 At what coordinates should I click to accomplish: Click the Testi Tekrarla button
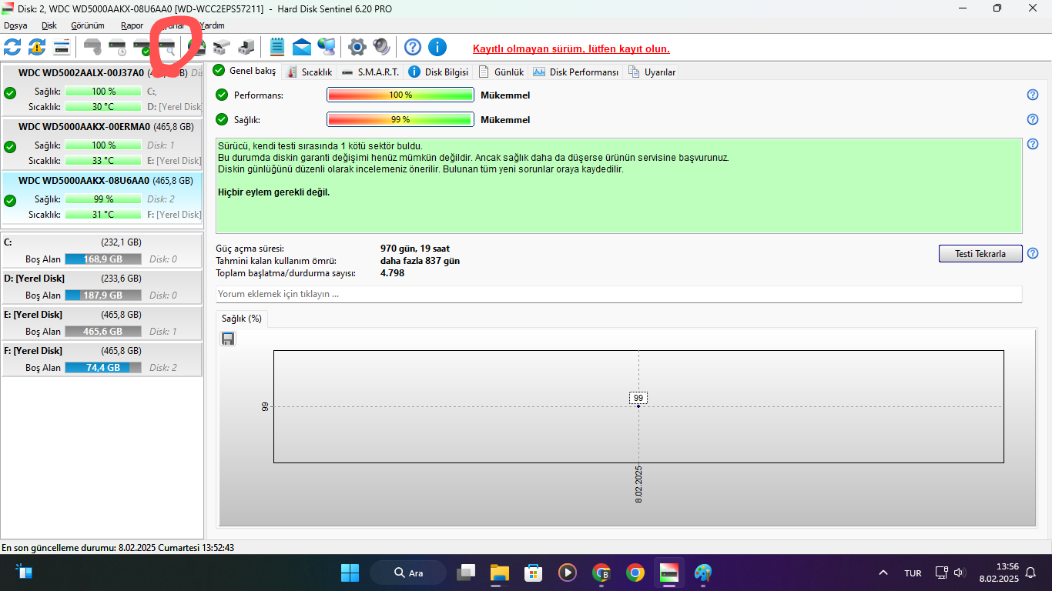tap(980, 253)
